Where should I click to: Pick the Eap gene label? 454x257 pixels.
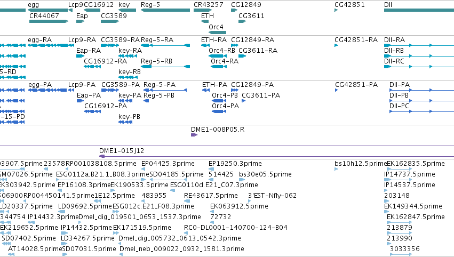tap(82, 16)
